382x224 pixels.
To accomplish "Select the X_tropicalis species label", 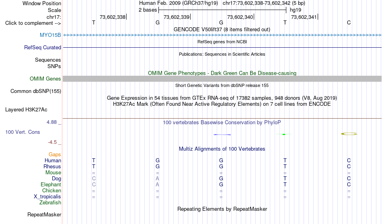I will pos(47,197).
